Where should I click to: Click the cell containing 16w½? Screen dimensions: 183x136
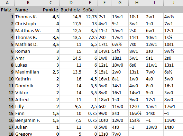[x=137, y=114]
